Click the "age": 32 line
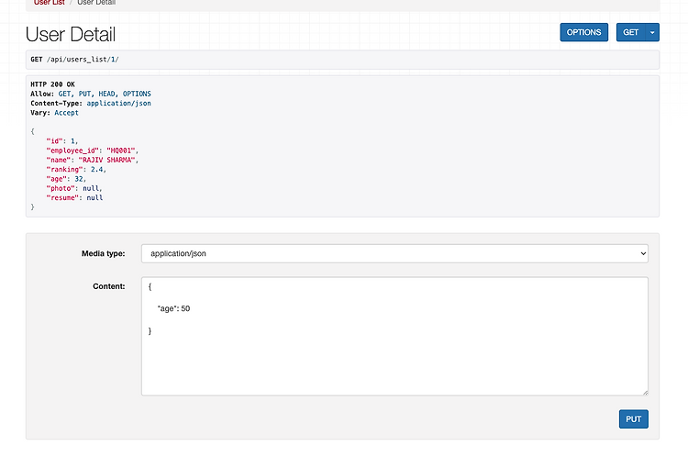Screen dimensions: 688x468 (x=66, y=179)
